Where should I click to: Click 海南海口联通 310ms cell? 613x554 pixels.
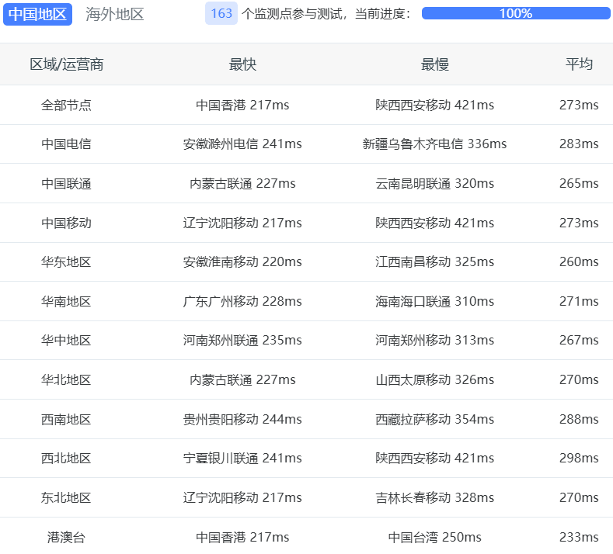click(435, 301)
